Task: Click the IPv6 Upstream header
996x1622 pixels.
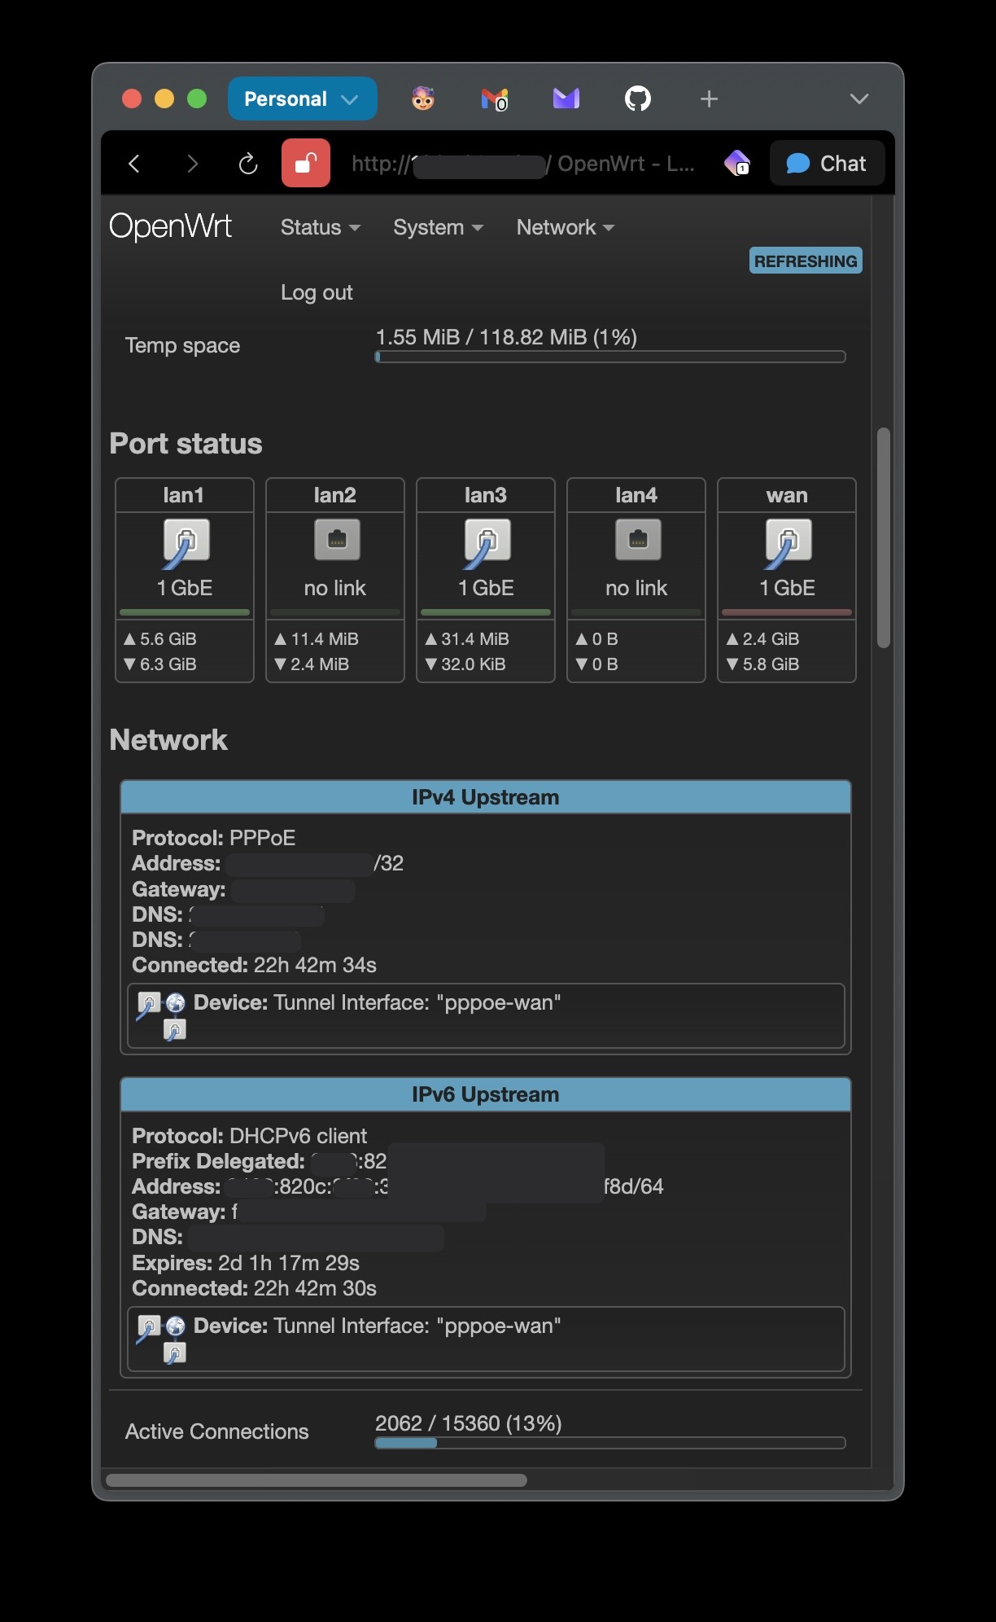Action: [x=486, y=1094]
